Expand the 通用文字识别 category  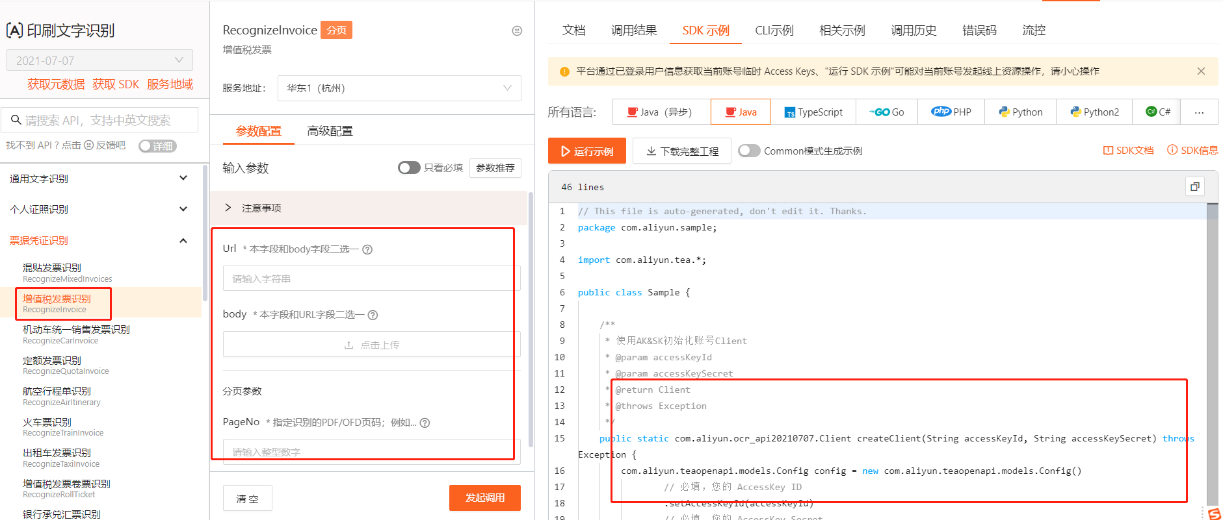[99, 179]
